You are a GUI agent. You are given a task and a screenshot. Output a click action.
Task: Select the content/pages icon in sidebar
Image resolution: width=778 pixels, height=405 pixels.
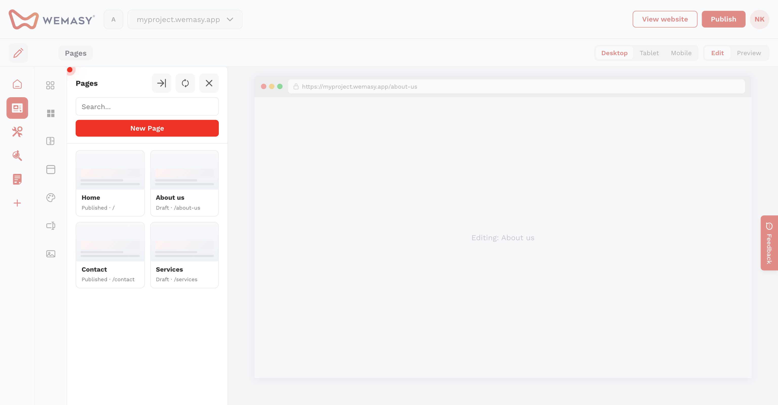(x=17, y=108)
